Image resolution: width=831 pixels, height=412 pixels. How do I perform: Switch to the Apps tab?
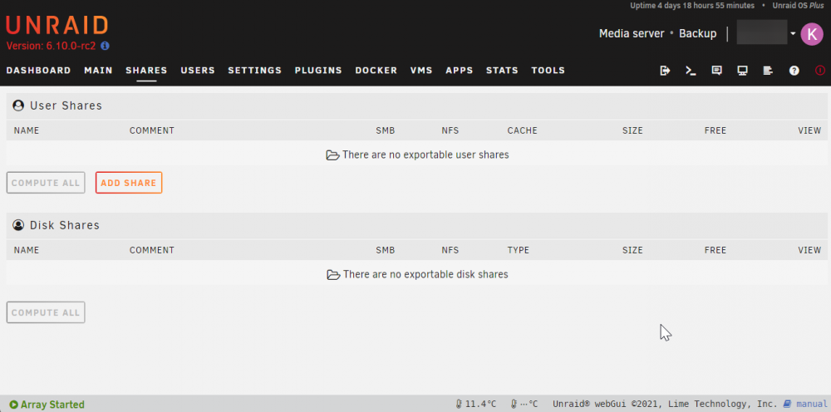[460, 71]
